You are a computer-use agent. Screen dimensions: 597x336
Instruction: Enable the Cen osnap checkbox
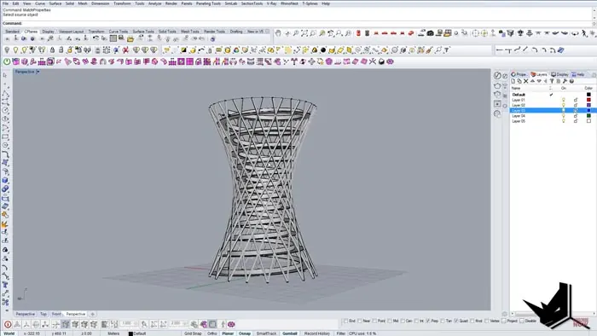point(403,321)
